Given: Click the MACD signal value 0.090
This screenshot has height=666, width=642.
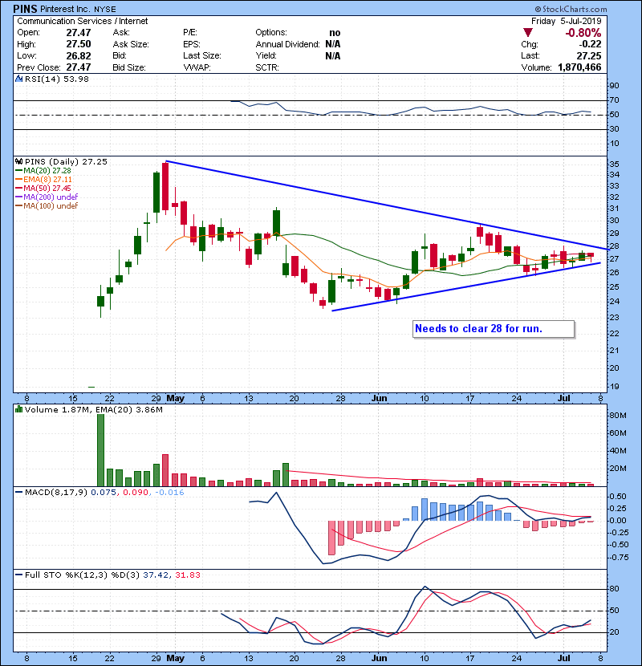Looking at the screenshot, I should pos(136,493).
